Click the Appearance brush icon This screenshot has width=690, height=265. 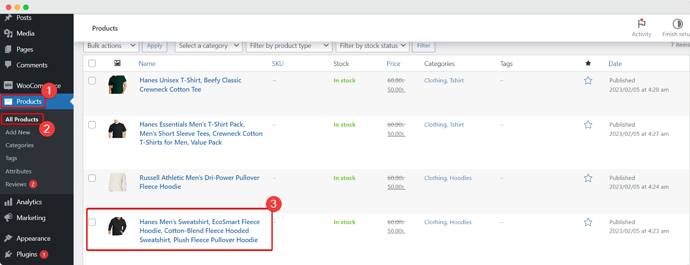pyautogui.click(x=8, y=238)
